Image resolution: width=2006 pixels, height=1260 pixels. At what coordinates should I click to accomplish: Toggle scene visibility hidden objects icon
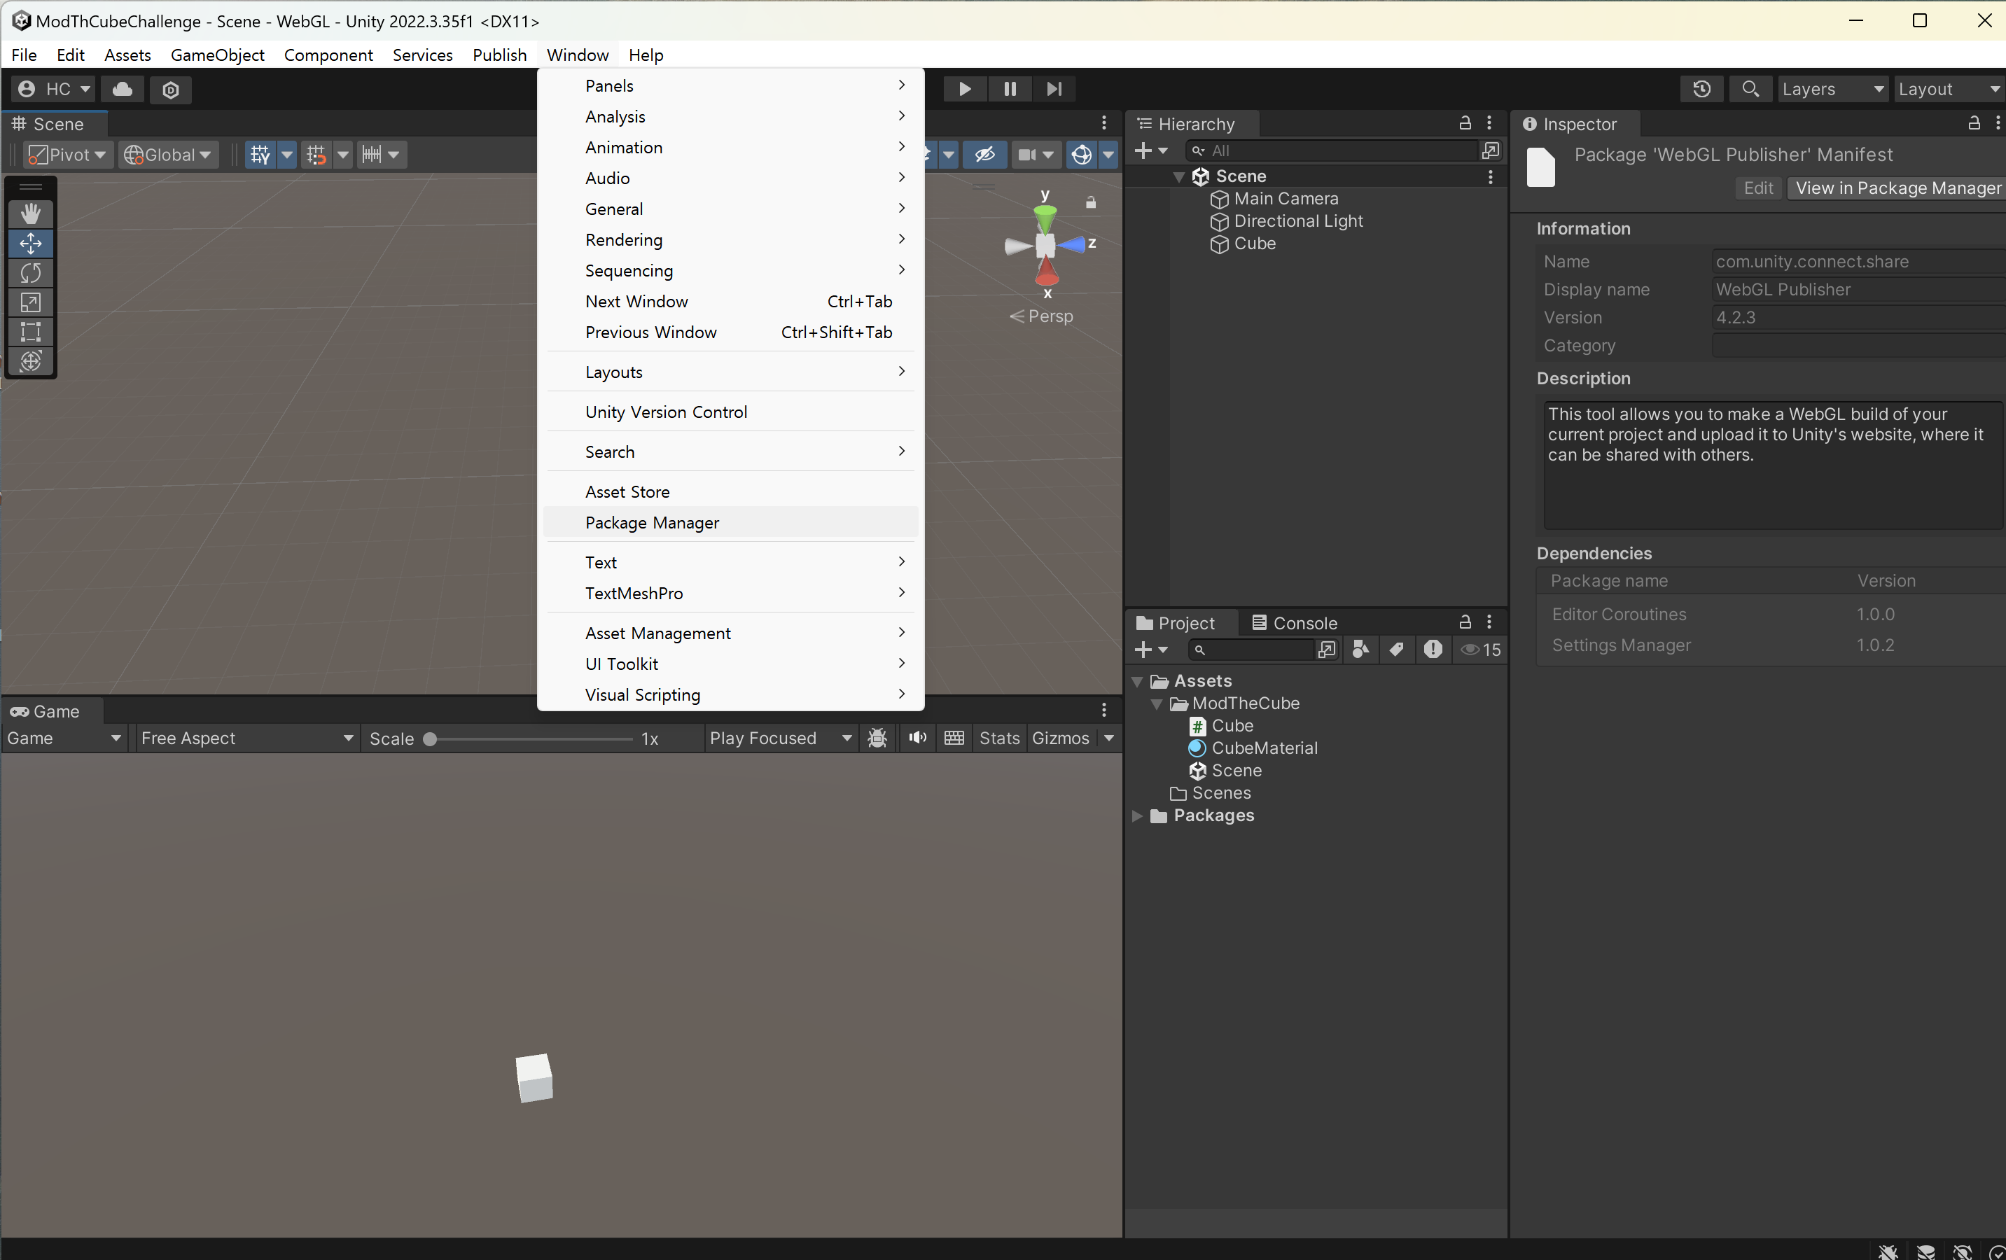pos(984,155)
